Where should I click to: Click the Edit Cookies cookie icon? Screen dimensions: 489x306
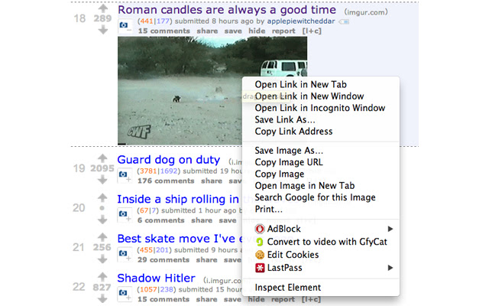(x=260, y=255)
